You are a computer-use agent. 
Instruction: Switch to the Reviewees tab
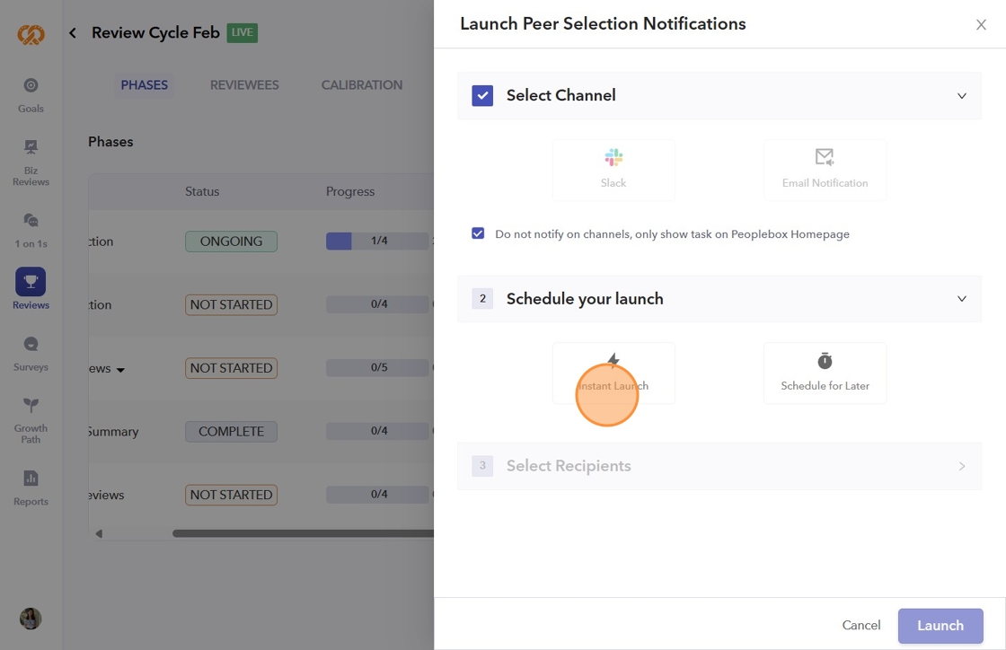[x=244, y=85]
